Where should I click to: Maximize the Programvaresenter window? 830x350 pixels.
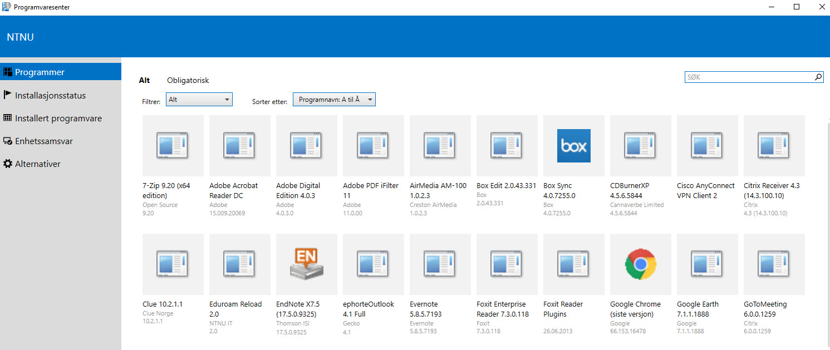click(797, 7)
